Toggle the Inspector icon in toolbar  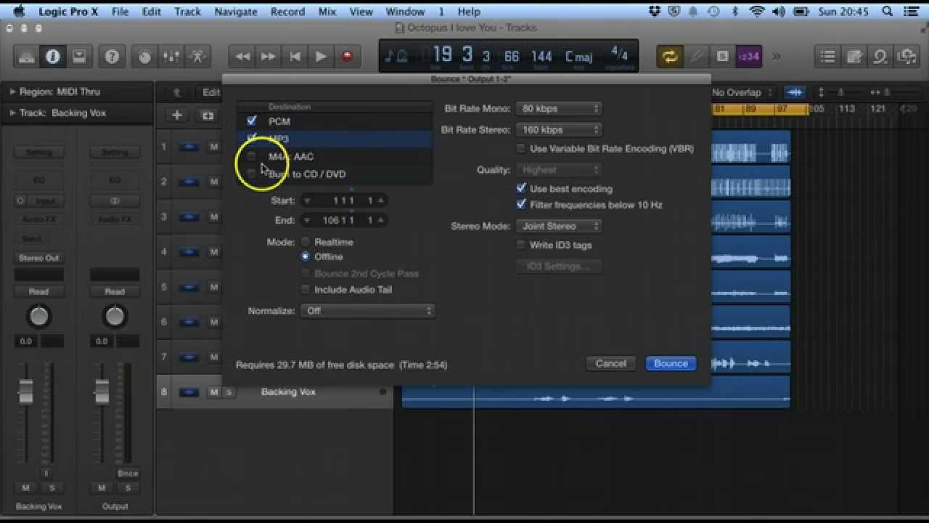pos(53,56)
